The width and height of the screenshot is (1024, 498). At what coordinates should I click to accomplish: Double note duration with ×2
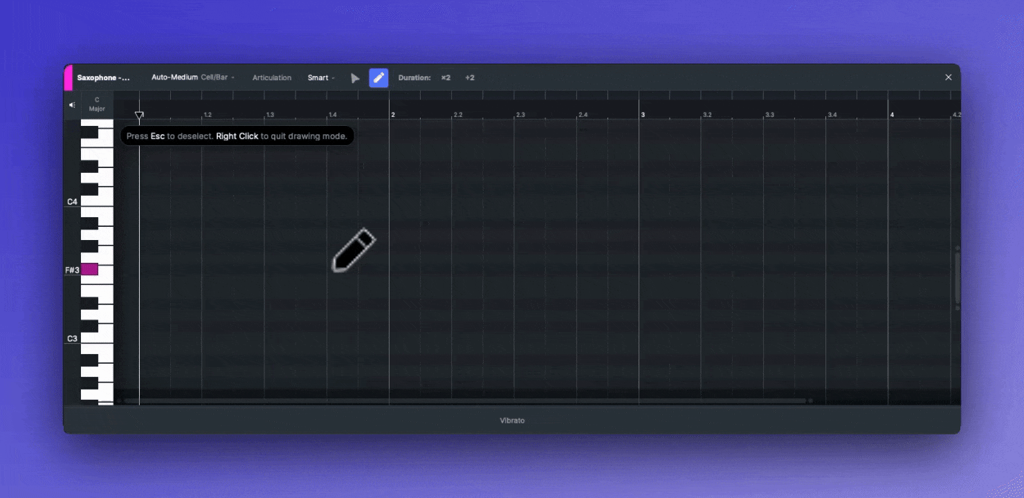point(446,77)
